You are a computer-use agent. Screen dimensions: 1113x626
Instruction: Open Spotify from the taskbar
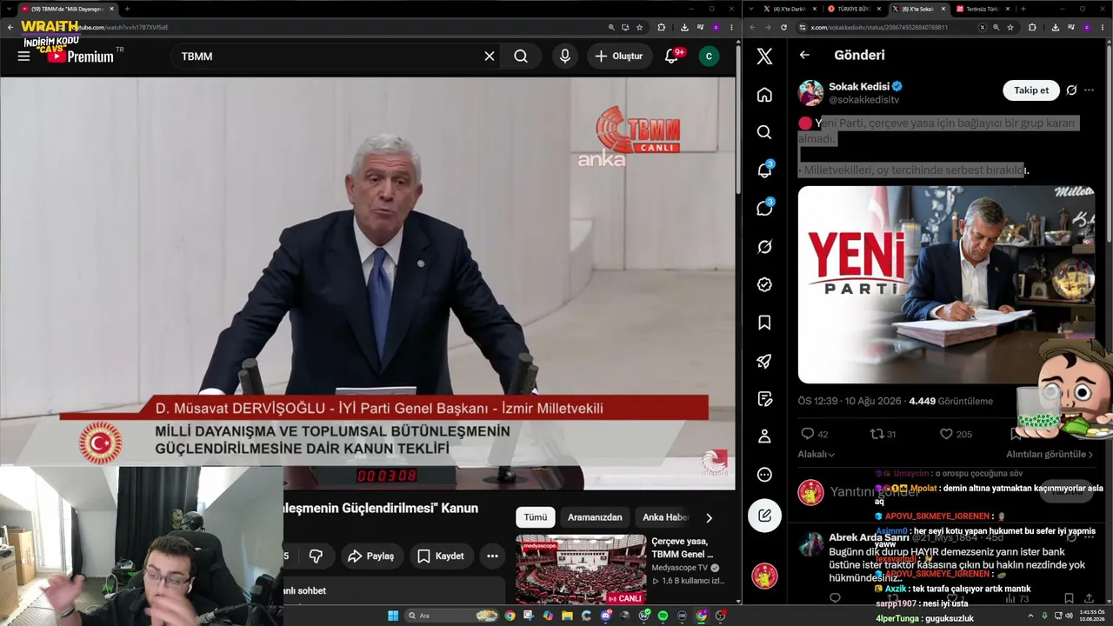point(663,616)
